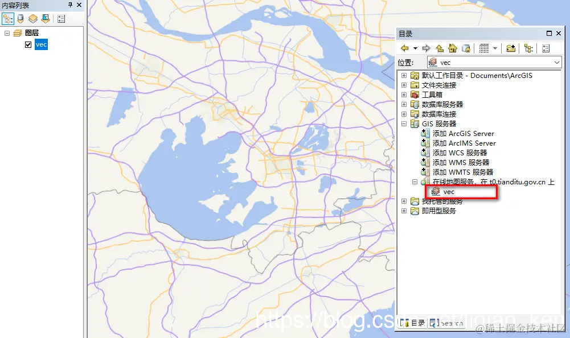
Task: Open table of contents Options icon
Action: tap(61, 19)
